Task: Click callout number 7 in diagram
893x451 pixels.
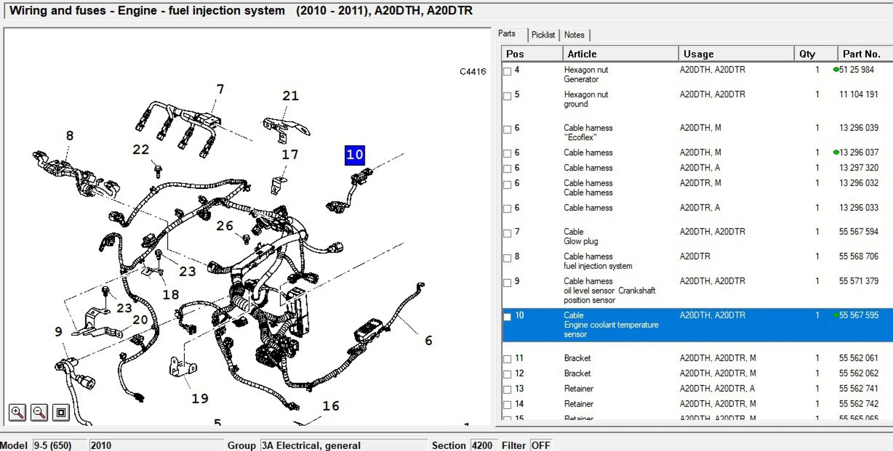Action: pos(220,89)
